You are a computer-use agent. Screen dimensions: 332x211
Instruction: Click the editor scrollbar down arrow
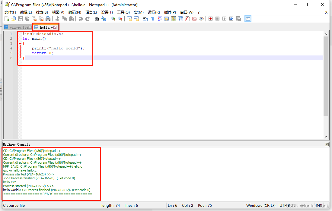pos(326,137)
